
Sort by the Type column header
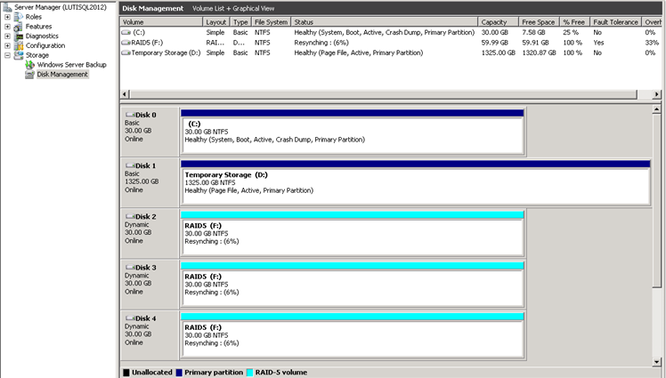coord(241,22)
